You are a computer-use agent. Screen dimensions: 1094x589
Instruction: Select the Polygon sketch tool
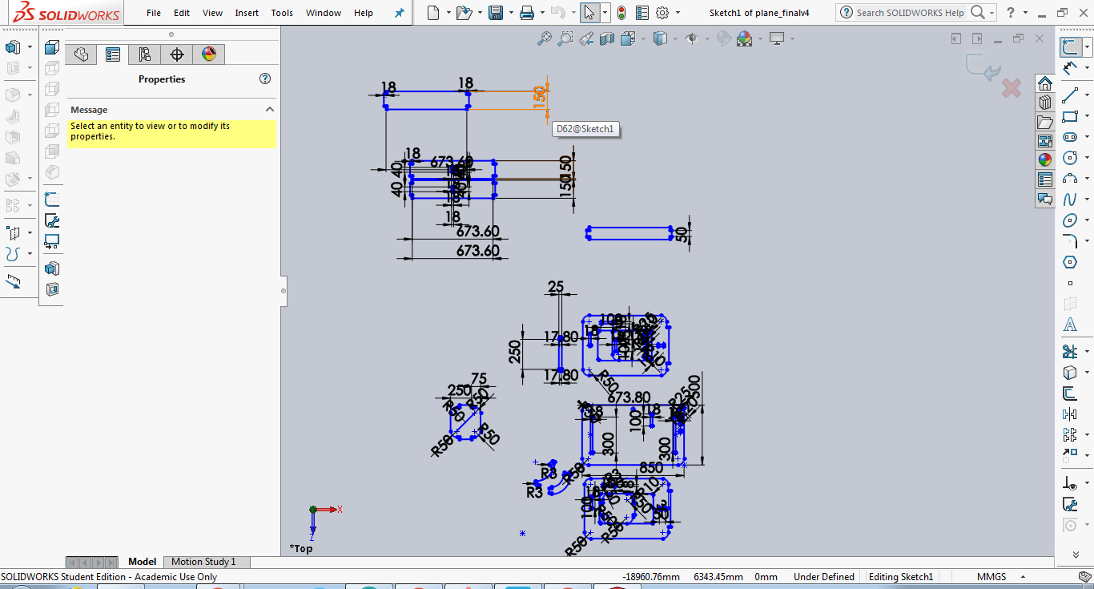click(1070, 262)
